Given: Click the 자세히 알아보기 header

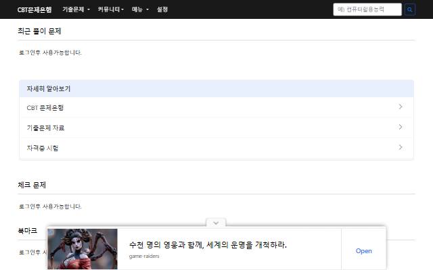Looking at the screenshot, I should point(216,88).
